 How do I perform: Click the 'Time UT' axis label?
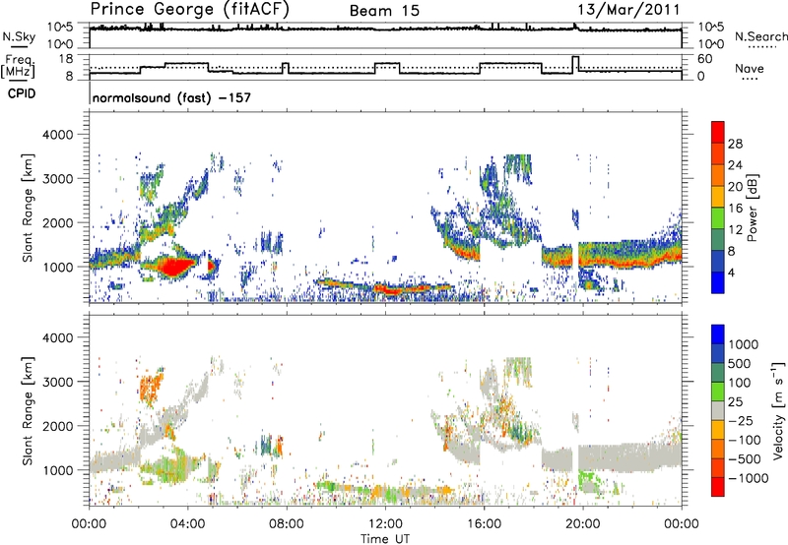click(x=384, y=539)
